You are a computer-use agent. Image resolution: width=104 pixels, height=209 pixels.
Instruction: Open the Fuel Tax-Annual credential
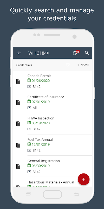[x=52, y=145]
